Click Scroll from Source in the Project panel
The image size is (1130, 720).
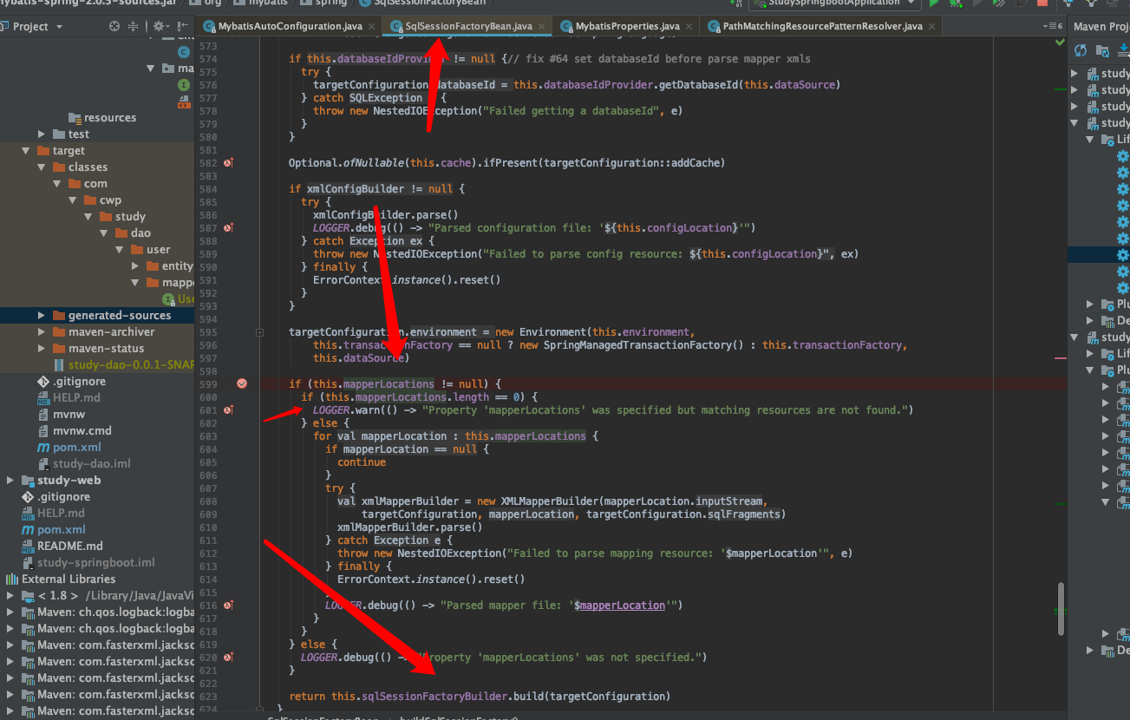[114, 27]
